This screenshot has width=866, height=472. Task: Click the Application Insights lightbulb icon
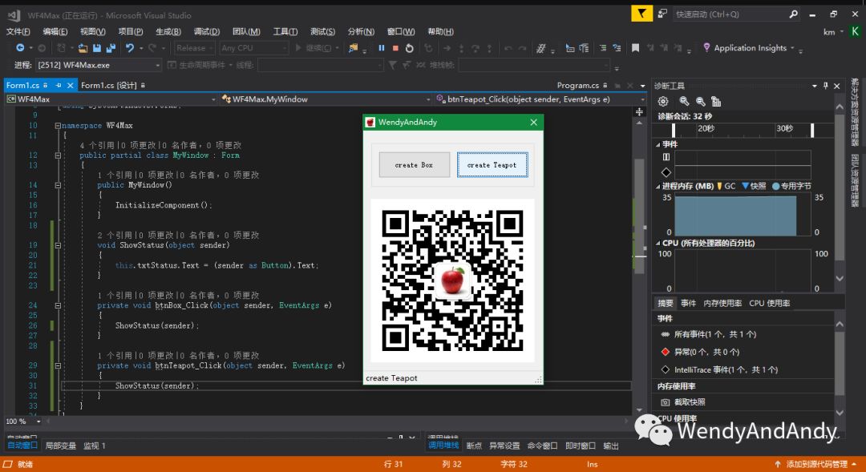[x=706, y=47]
